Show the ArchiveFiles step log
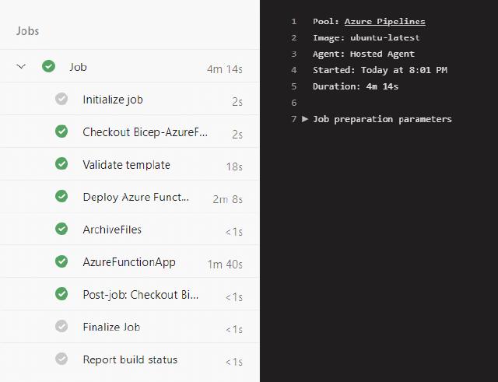Screen dimensions: 498x382 click(112, 230)
